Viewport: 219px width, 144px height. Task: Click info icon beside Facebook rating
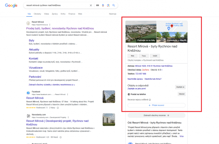58,108
